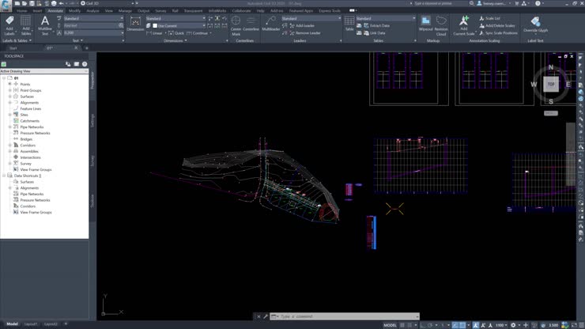Open the table style Standard dropdown
Image resolution: width=585 pixels, height=329 pixels.
[x=386, y=18]
